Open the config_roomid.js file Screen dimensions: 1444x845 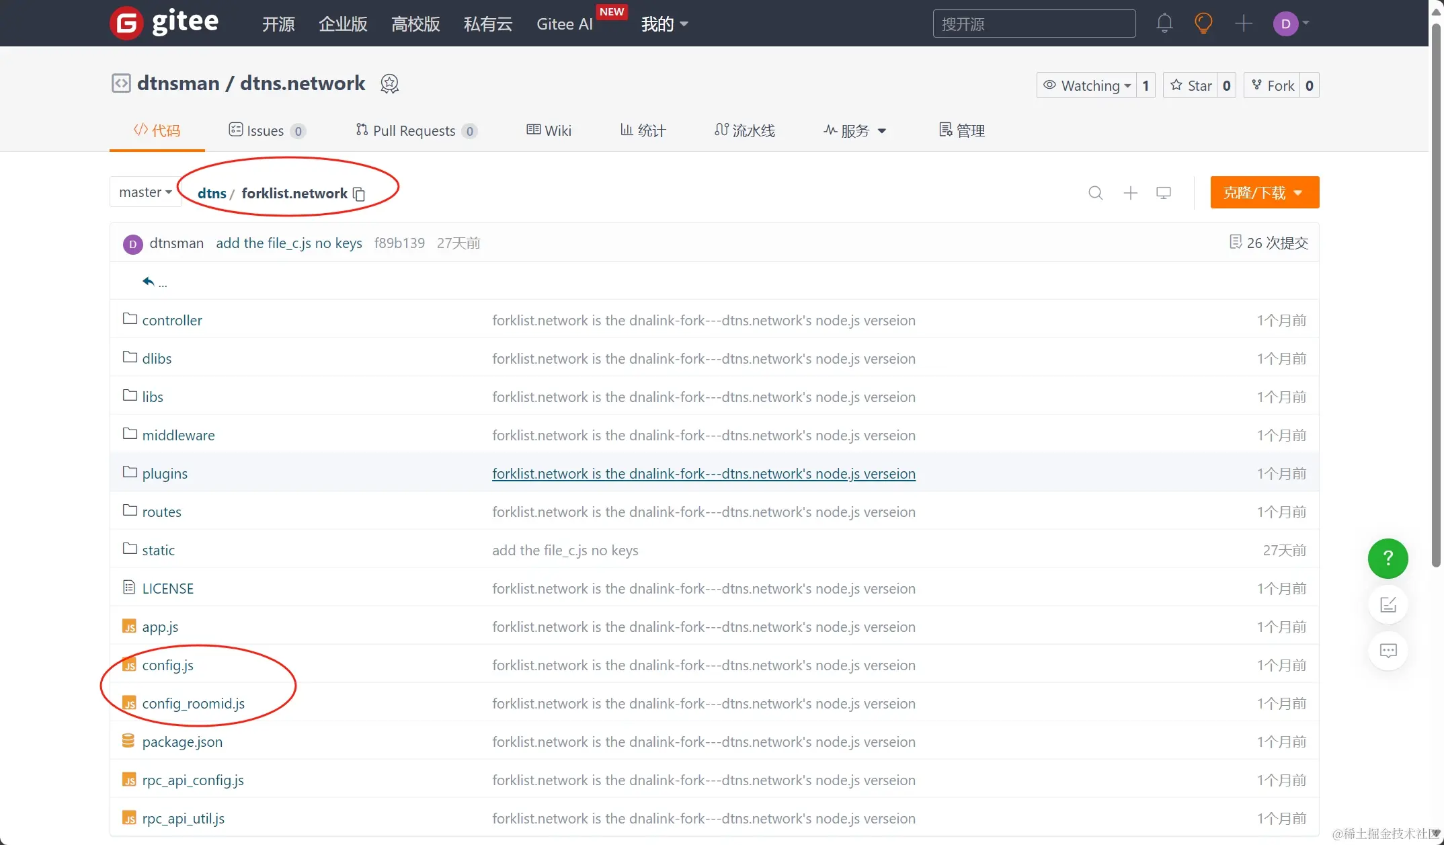[x=193, y=703]
